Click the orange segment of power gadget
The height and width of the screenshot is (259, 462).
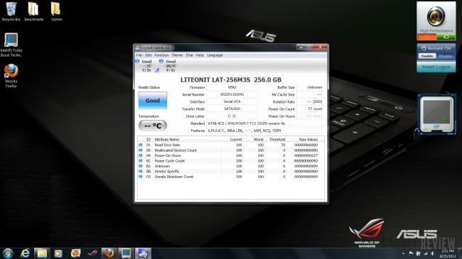click(x=426, y=37)
